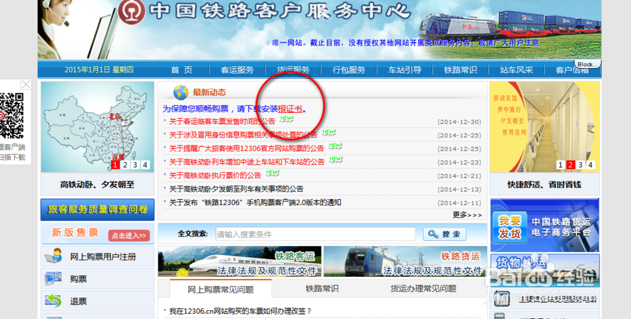Open the 站车风采 menu

point(516,69)
